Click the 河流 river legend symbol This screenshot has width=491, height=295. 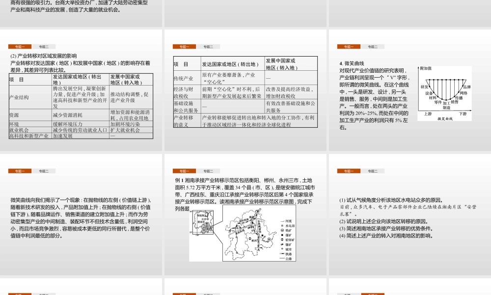(x=282, y=221)
